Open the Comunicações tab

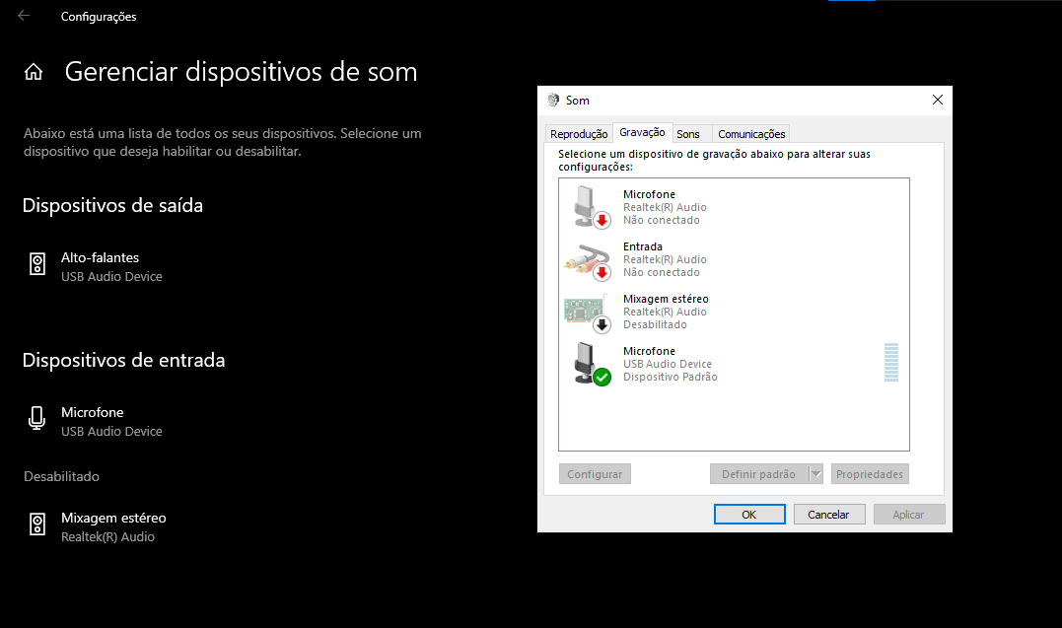click(751, 134)
